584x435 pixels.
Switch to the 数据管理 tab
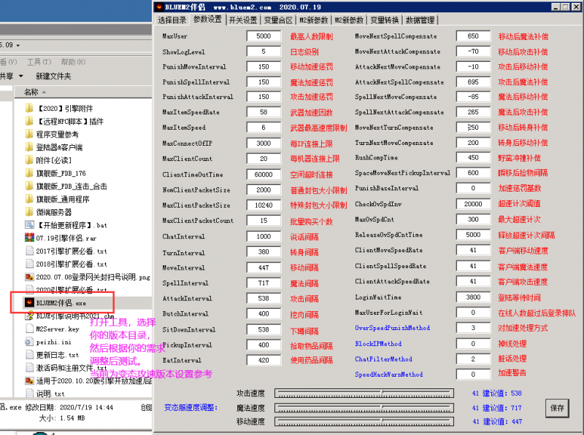(420, 20)
